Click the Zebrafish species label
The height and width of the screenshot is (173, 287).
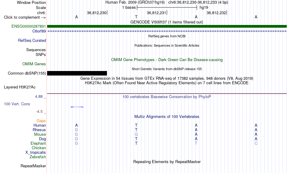click(38, 157)
